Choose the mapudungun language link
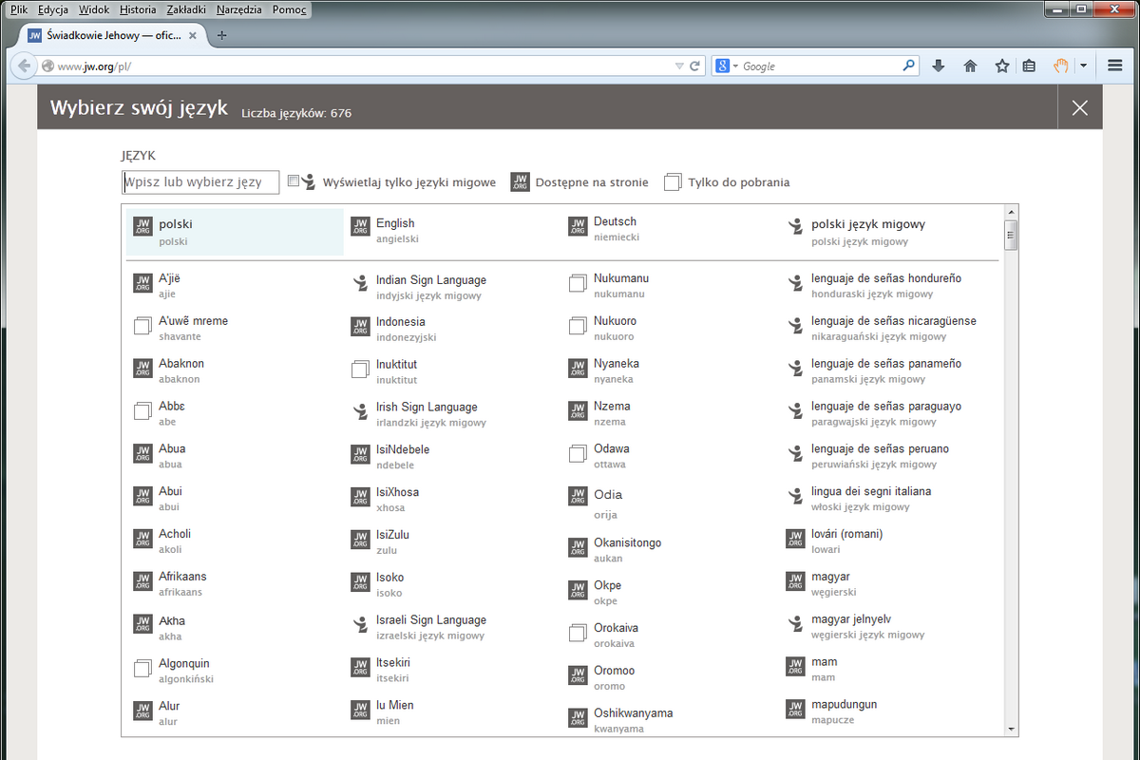 (x=845, y=705)
